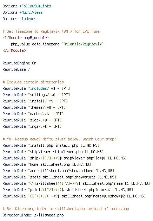
Task: Click the RewriteEngine On line
Action: [19, 63]
